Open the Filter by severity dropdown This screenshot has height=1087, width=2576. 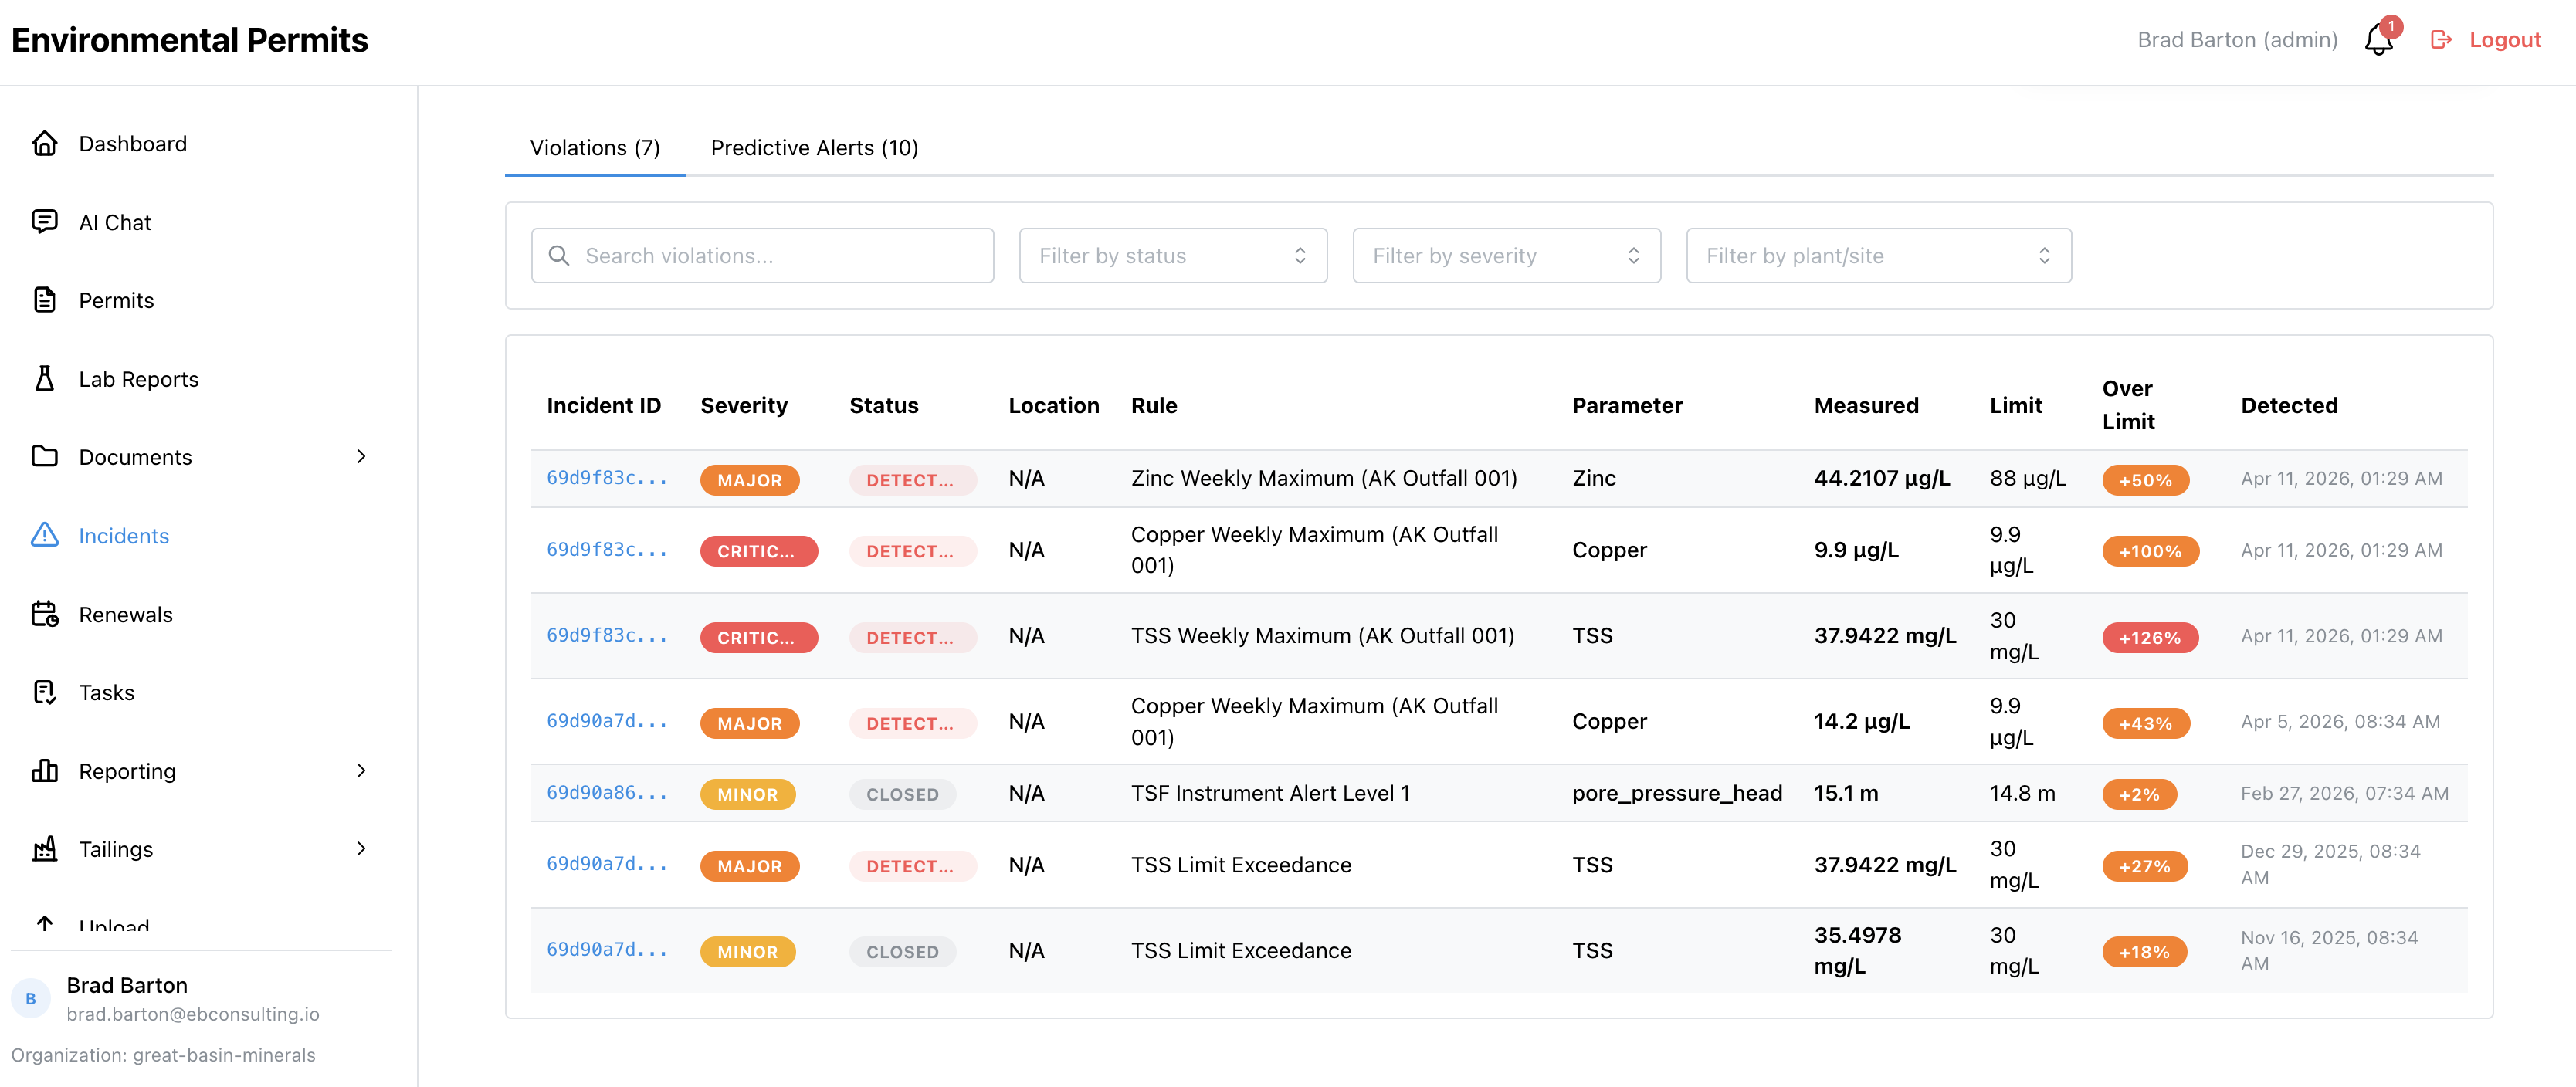pyautogui.click(x=1506, y=256)
